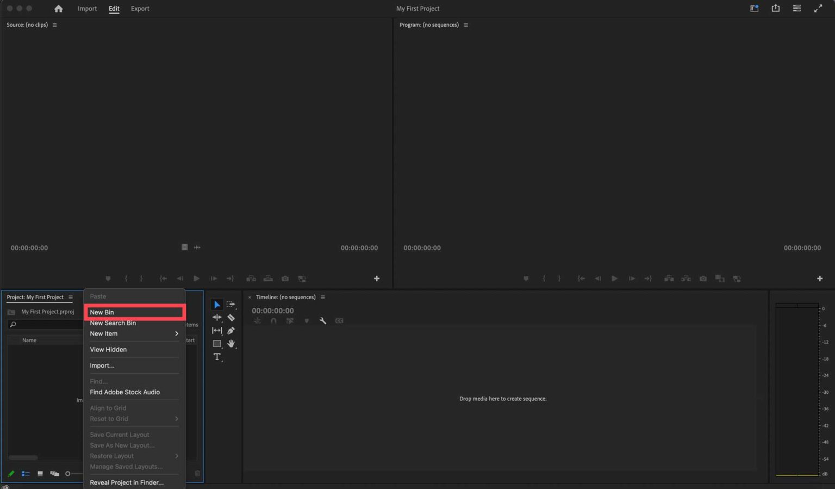Screen dimensions: 835x489
Task: Select the Rectangle tool
Action: coord(217,343)
